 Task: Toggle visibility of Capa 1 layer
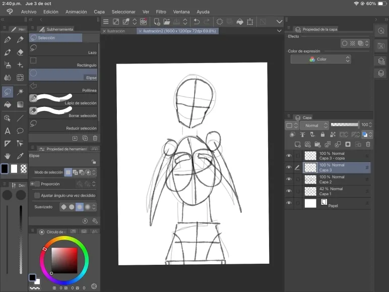289,191
